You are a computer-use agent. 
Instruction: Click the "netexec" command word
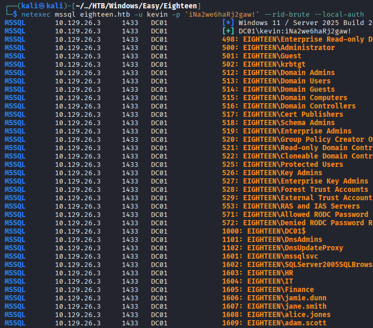(36, 15)
